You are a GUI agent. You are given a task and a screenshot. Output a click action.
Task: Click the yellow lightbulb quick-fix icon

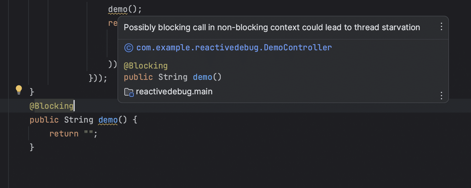click(x=19, y=90)
